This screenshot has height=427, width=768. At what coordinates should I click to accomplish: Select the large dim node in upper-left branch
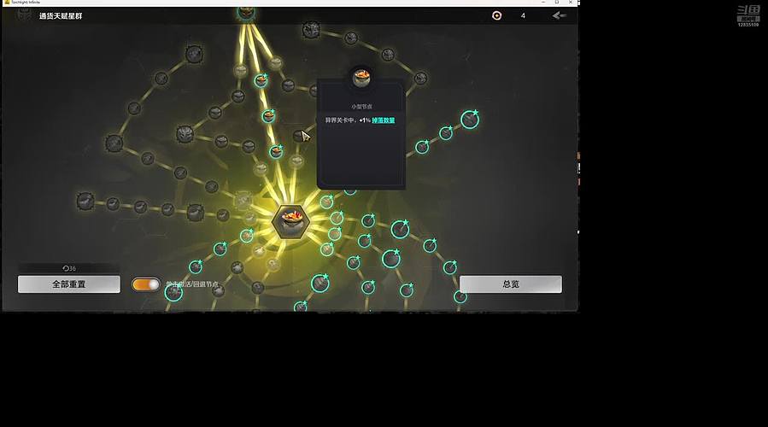coord(185,133)
